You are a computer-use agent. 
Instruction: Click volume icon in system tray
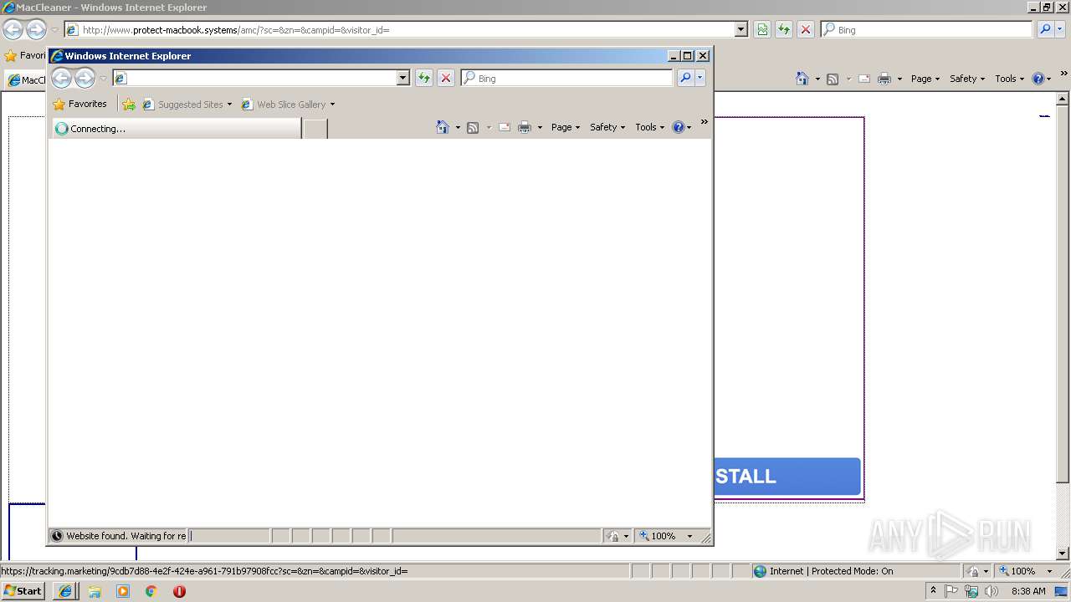[991, 591]
